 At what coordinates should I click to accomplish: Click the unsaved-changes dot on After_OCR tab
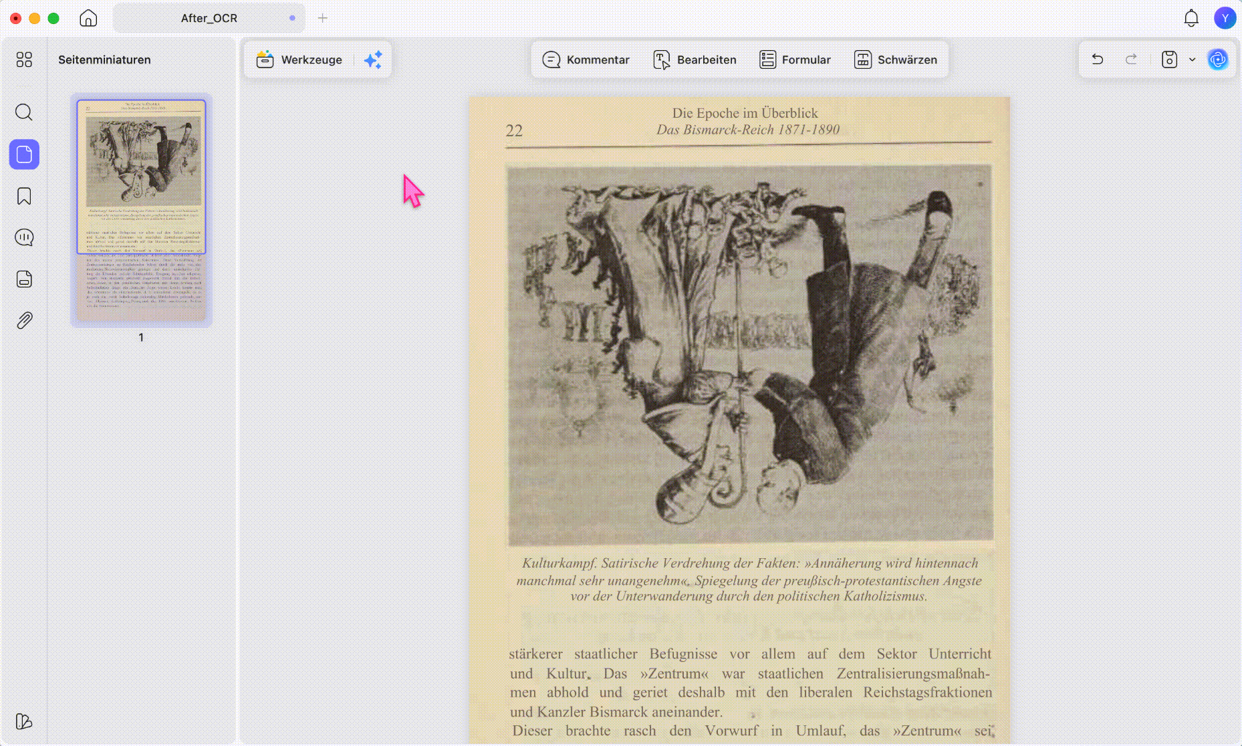click(292, 18)
